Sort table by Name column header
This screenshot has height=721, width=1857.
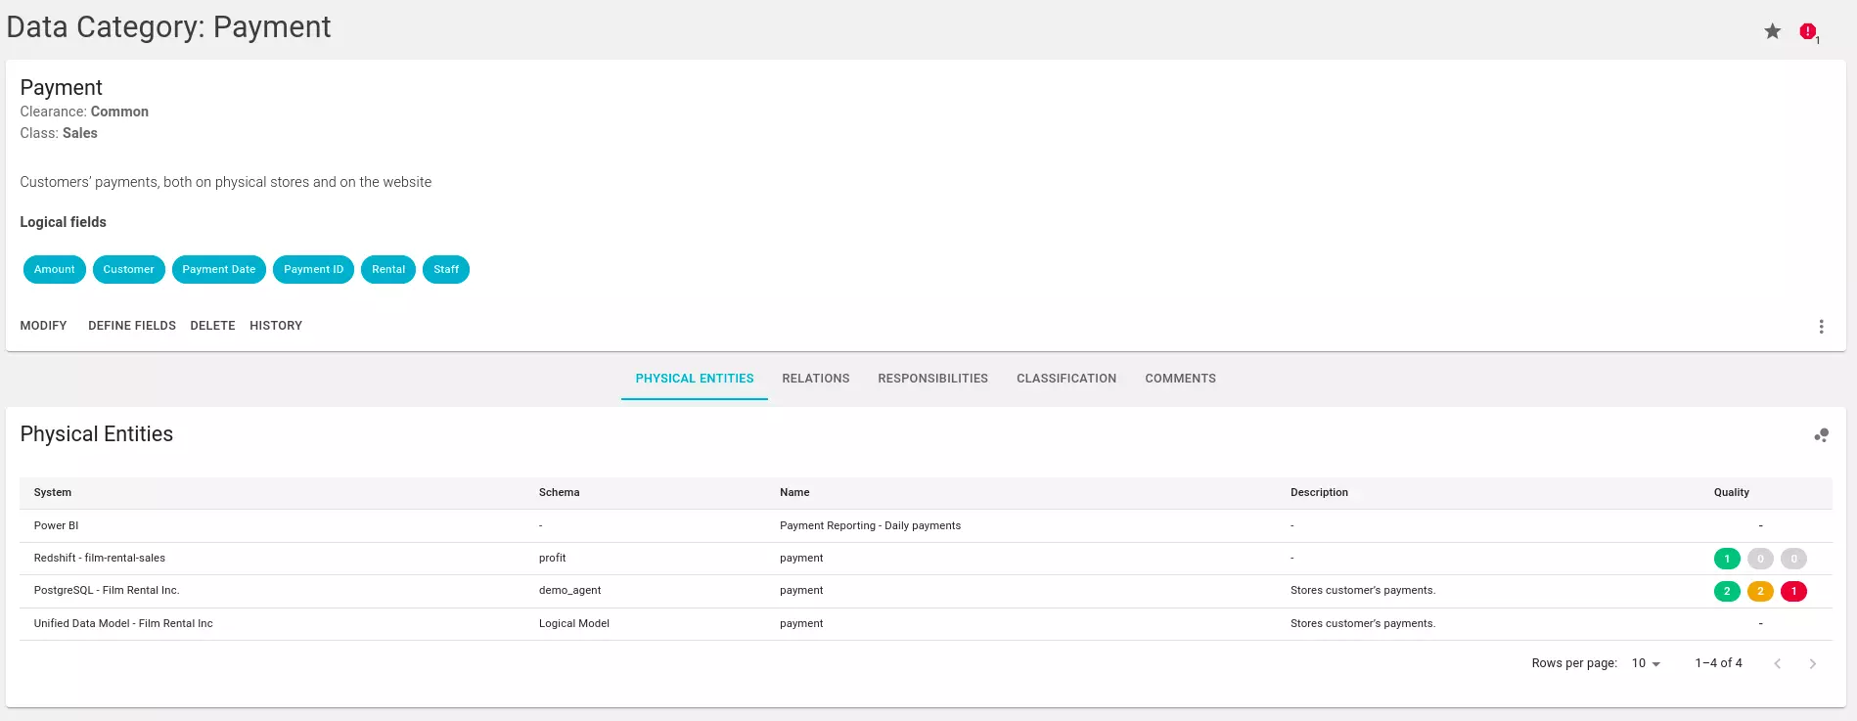794,492
